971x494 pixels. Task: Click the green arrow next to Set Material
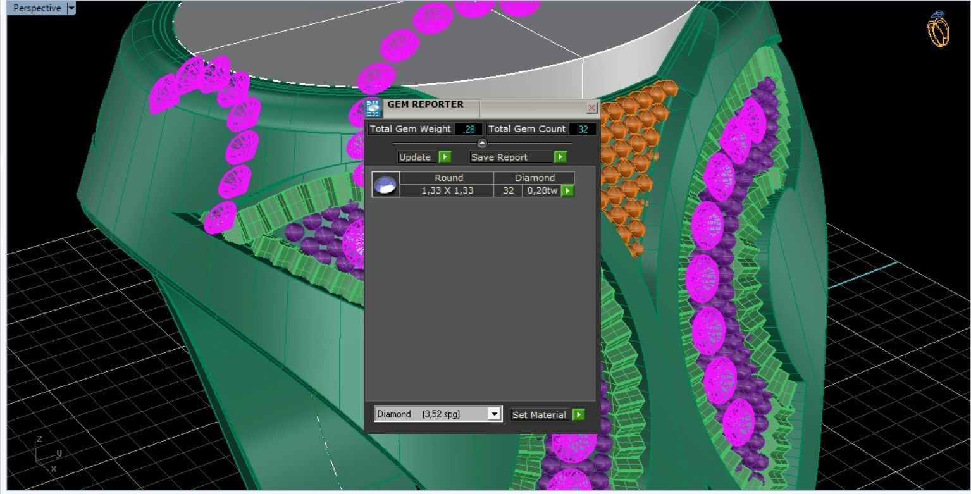(x=578, y=415)
